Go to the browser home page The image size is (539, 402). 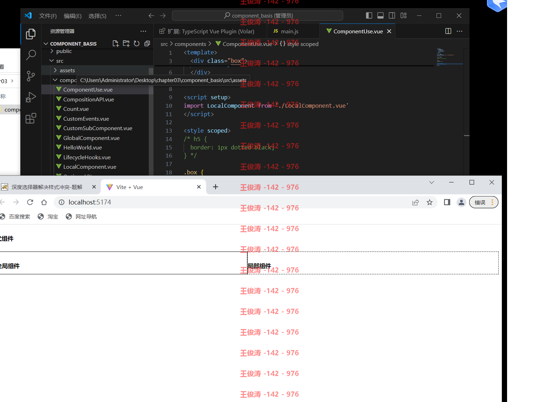pyautogui.click(x=44, y=202)
